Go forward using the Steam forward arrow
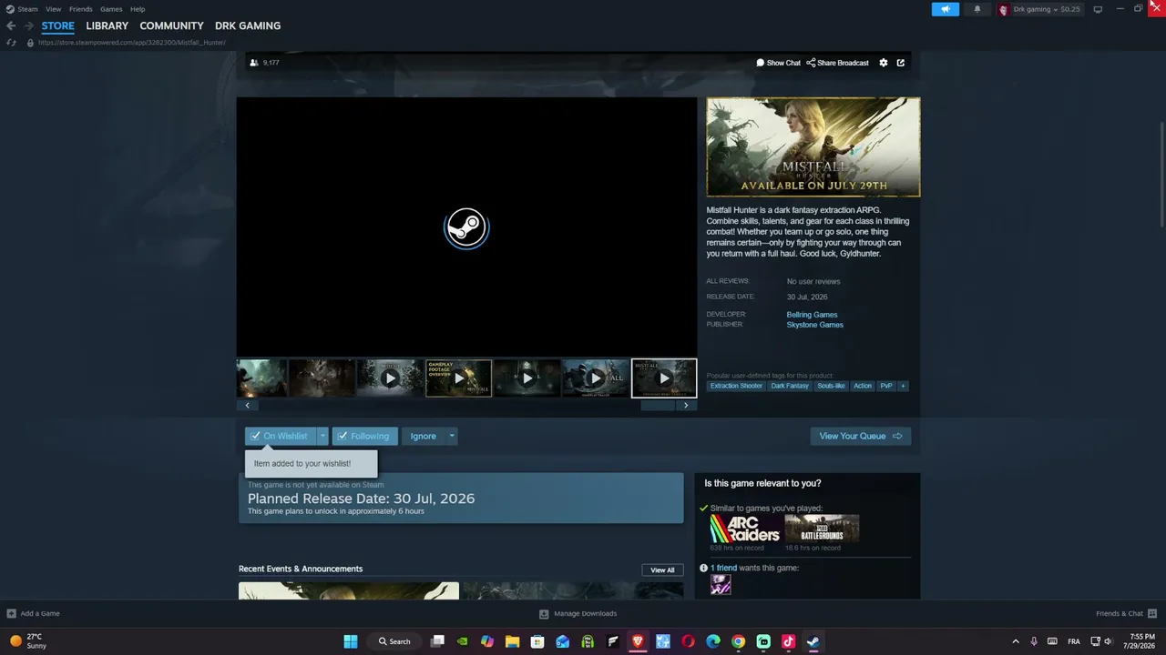The width and height of the screenshot is (1166, 655). pos(28,25)
